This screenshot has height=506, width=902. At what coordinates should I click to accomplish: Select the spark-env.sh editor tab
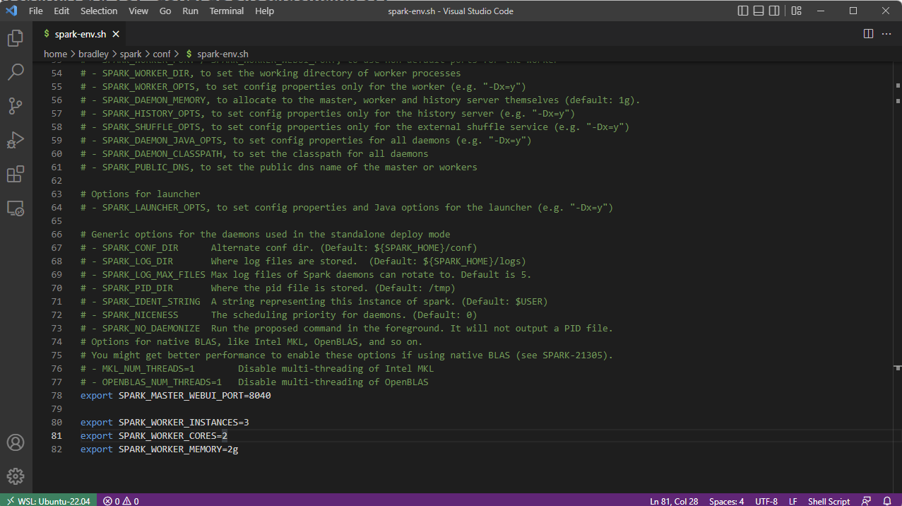click(x=80, y=34)
